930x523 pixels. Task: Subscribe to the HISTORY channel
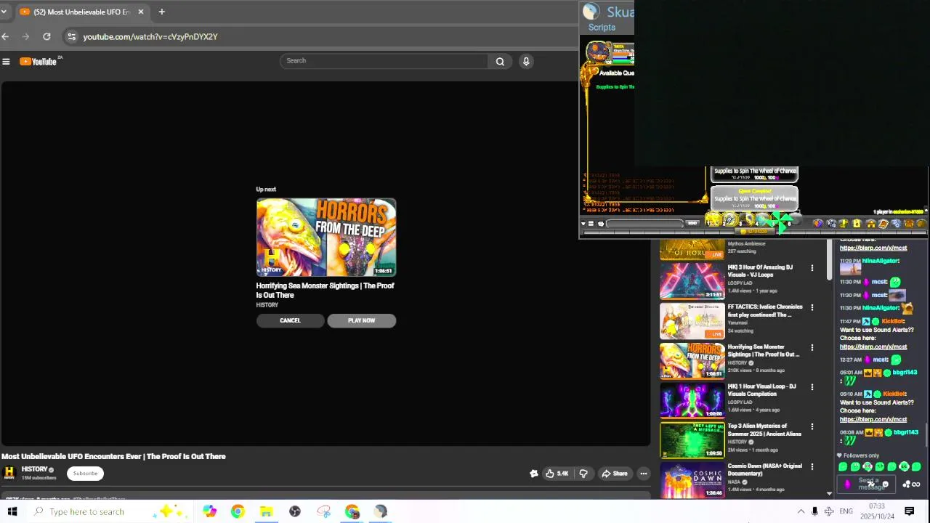[85, 474]
